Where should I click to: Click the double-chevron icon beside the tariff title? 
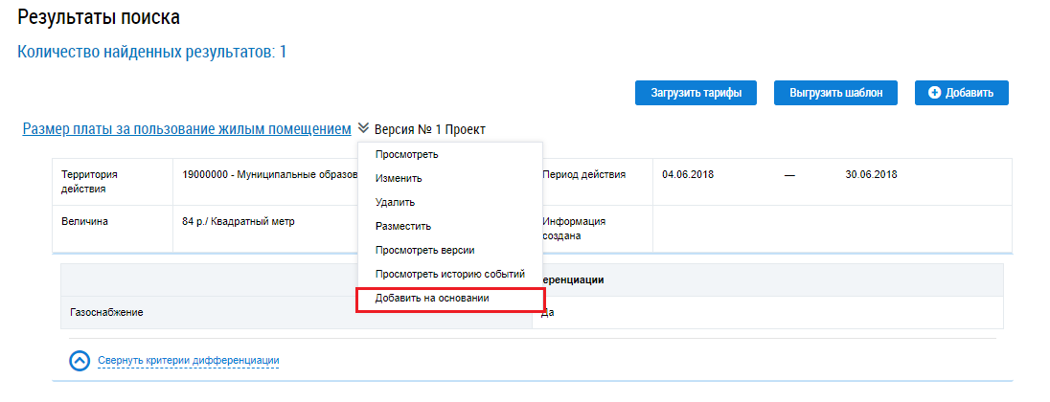363,128
